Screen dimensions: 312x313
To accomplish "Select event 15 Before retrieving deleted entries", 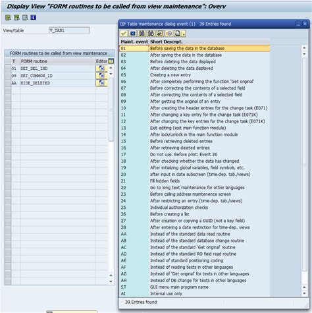I will 195,141.
